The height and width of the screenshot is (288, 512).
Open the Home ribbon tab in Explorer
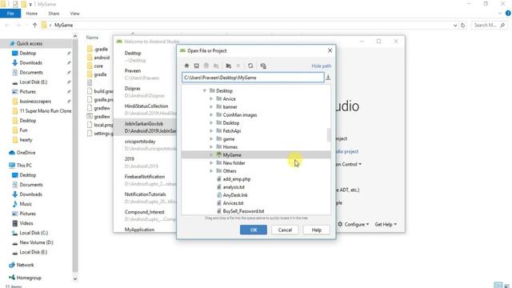32,14
